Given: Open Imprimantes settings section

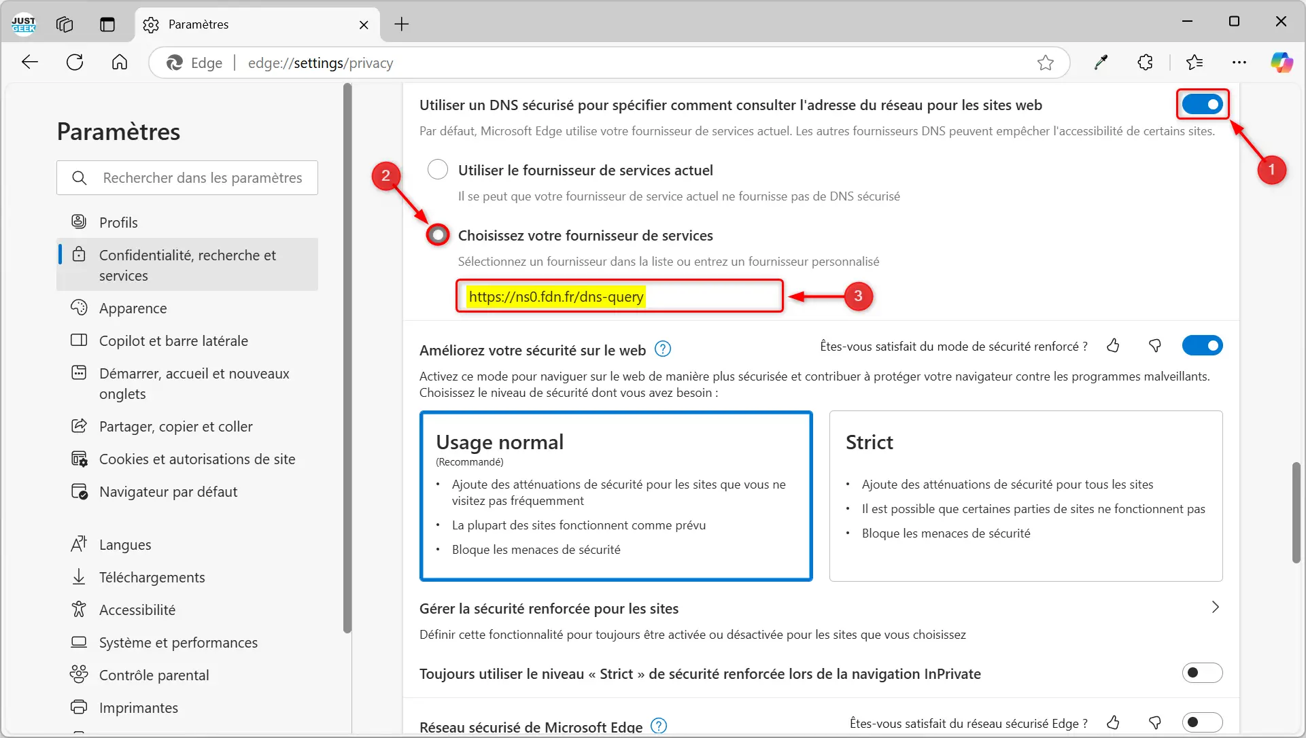Looking at the screenshot, I should pyautogui.click(x=187, y=707).
